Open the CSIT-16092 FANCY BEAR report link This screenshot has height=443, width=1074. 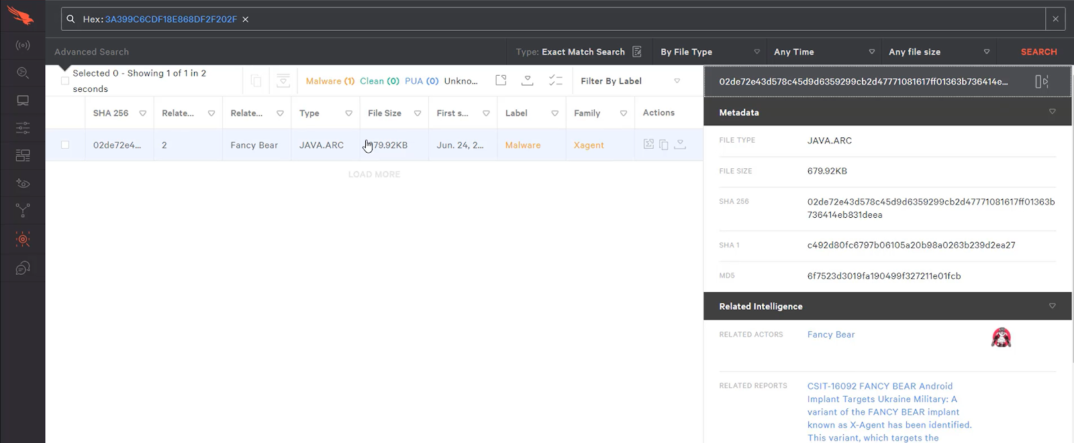[x=889, y=412]
